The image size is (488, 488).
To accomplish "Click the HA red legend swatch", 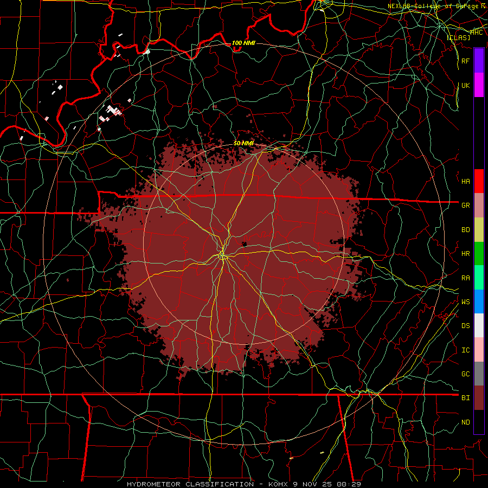I will pos(479,181).
